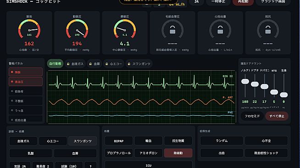Generate a 出血 case

pos(222,153)
